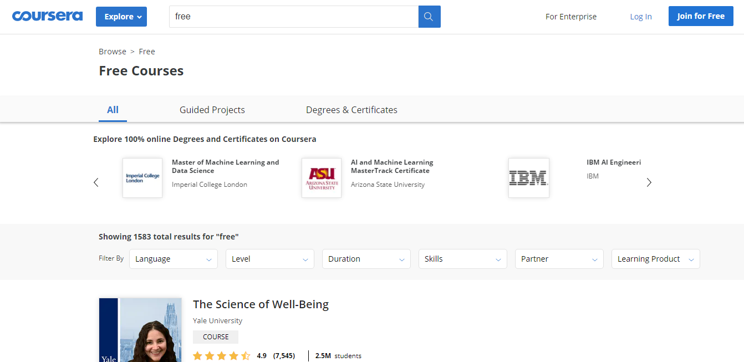Image resolution: width=744 pixels, height=362 pixels.
Task: Click the Coursera logo
Action: (47, 16)
